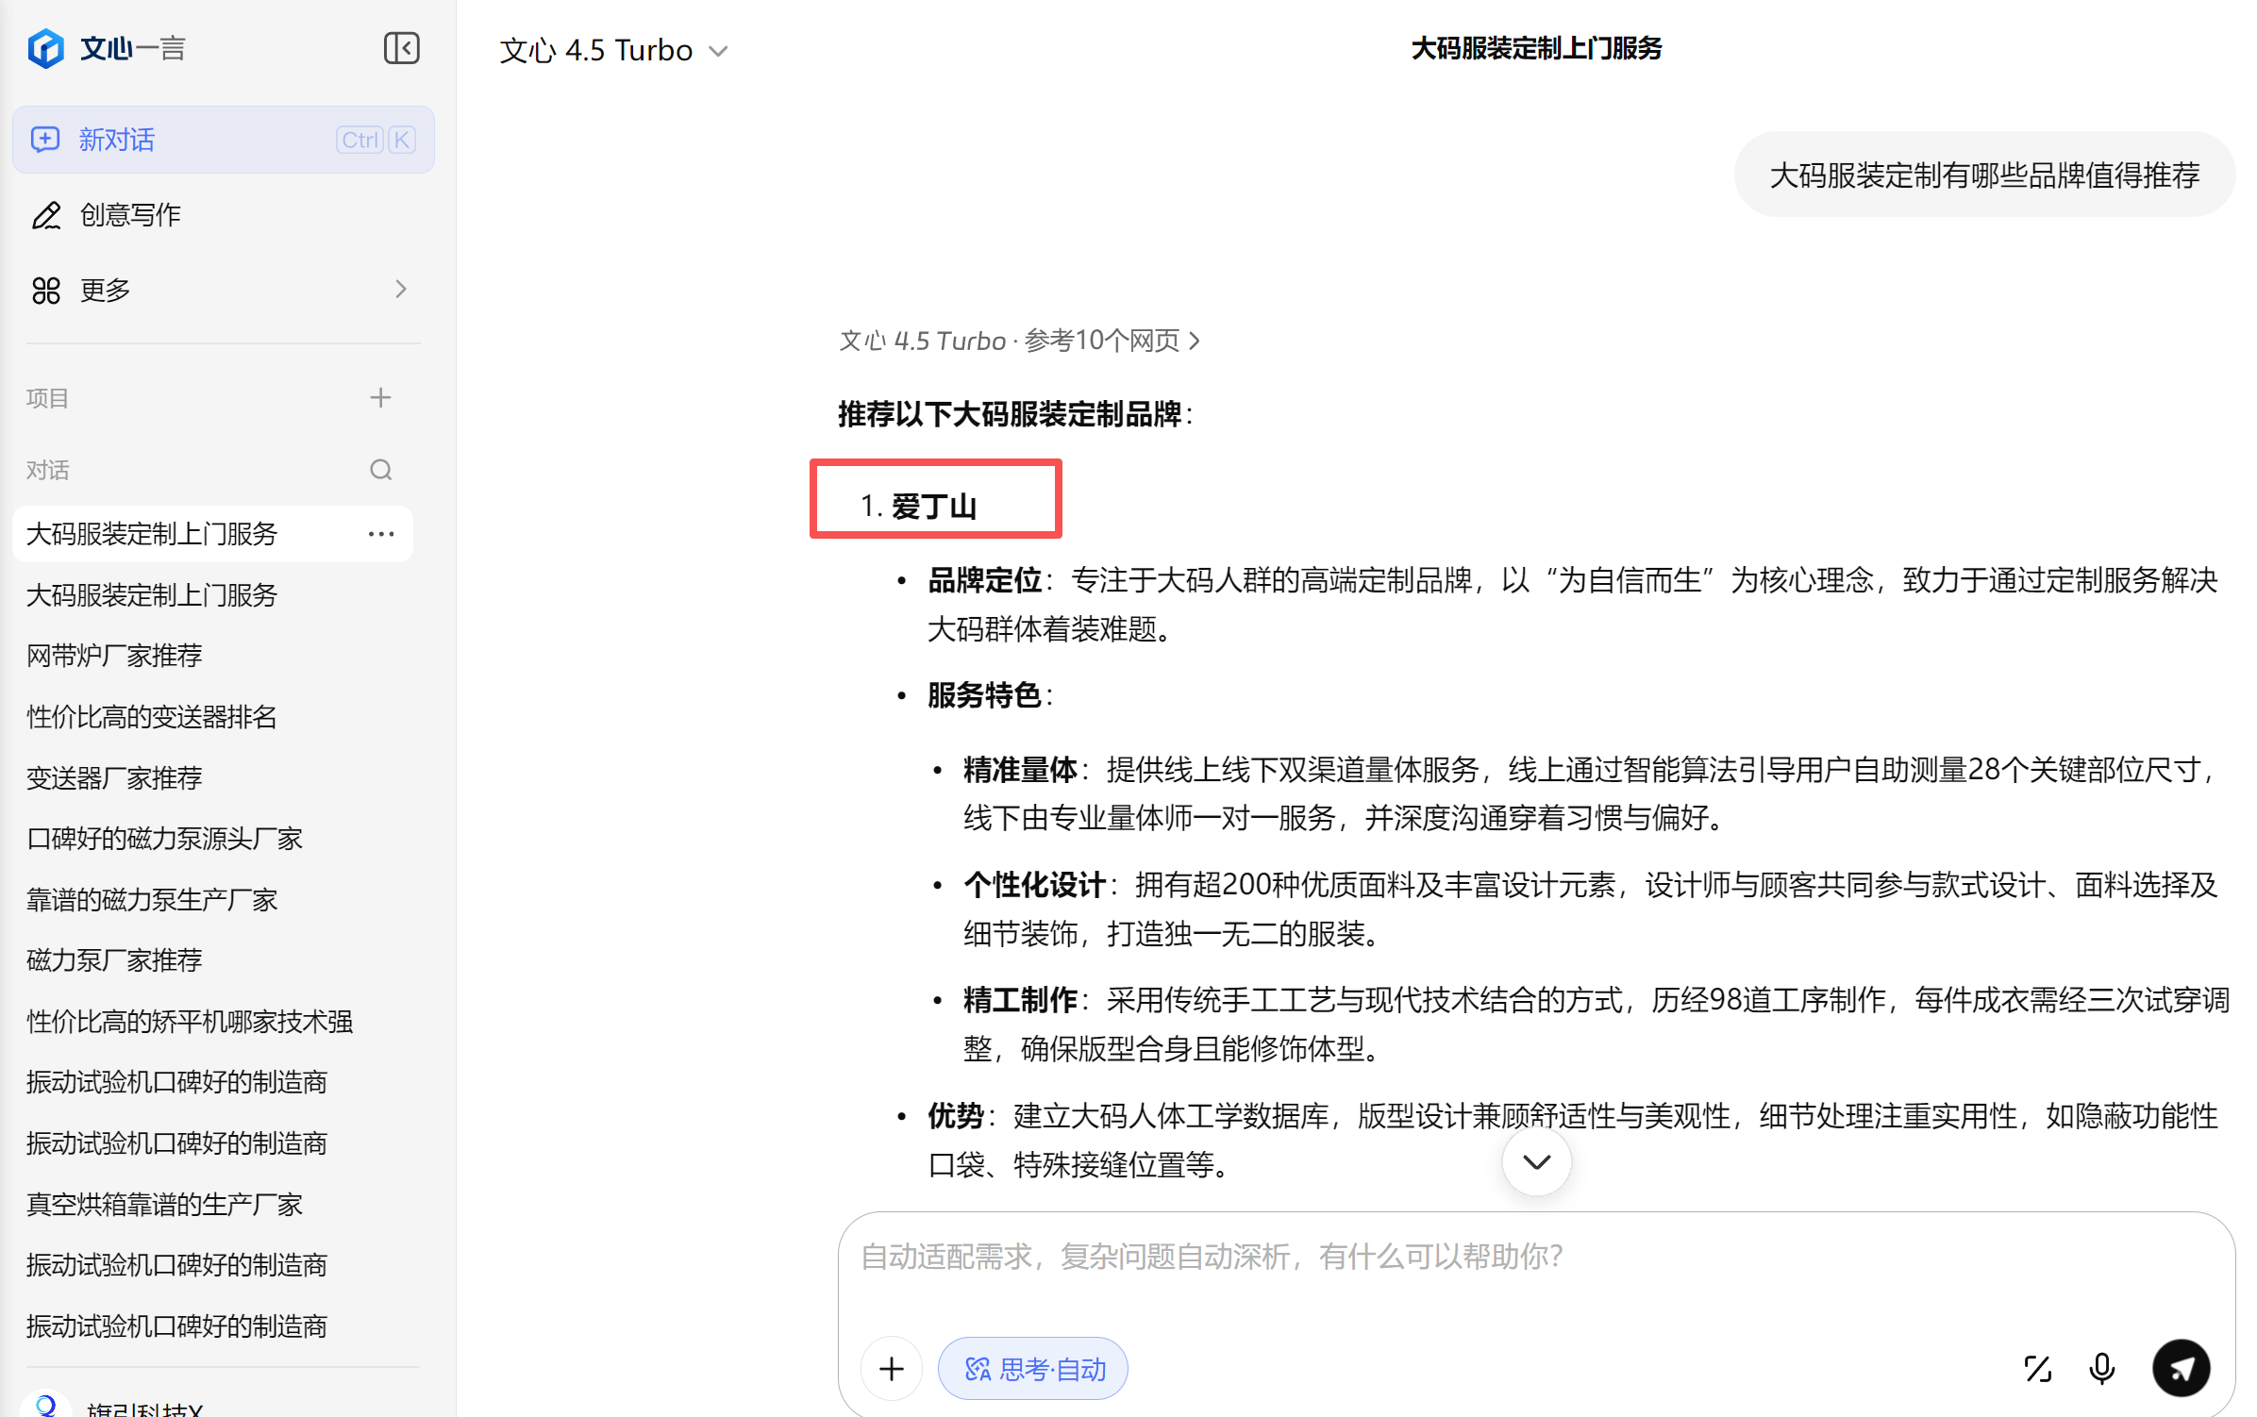The height and width of the screenshot is (1417, 2257).
Task: Add a new project with plus icon
Action: (380, 398)
